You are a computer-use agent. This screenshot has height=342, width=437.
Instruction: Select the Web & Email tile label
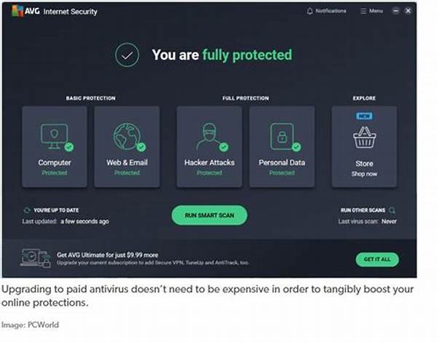pyautogui.click(x=127, y=163)
